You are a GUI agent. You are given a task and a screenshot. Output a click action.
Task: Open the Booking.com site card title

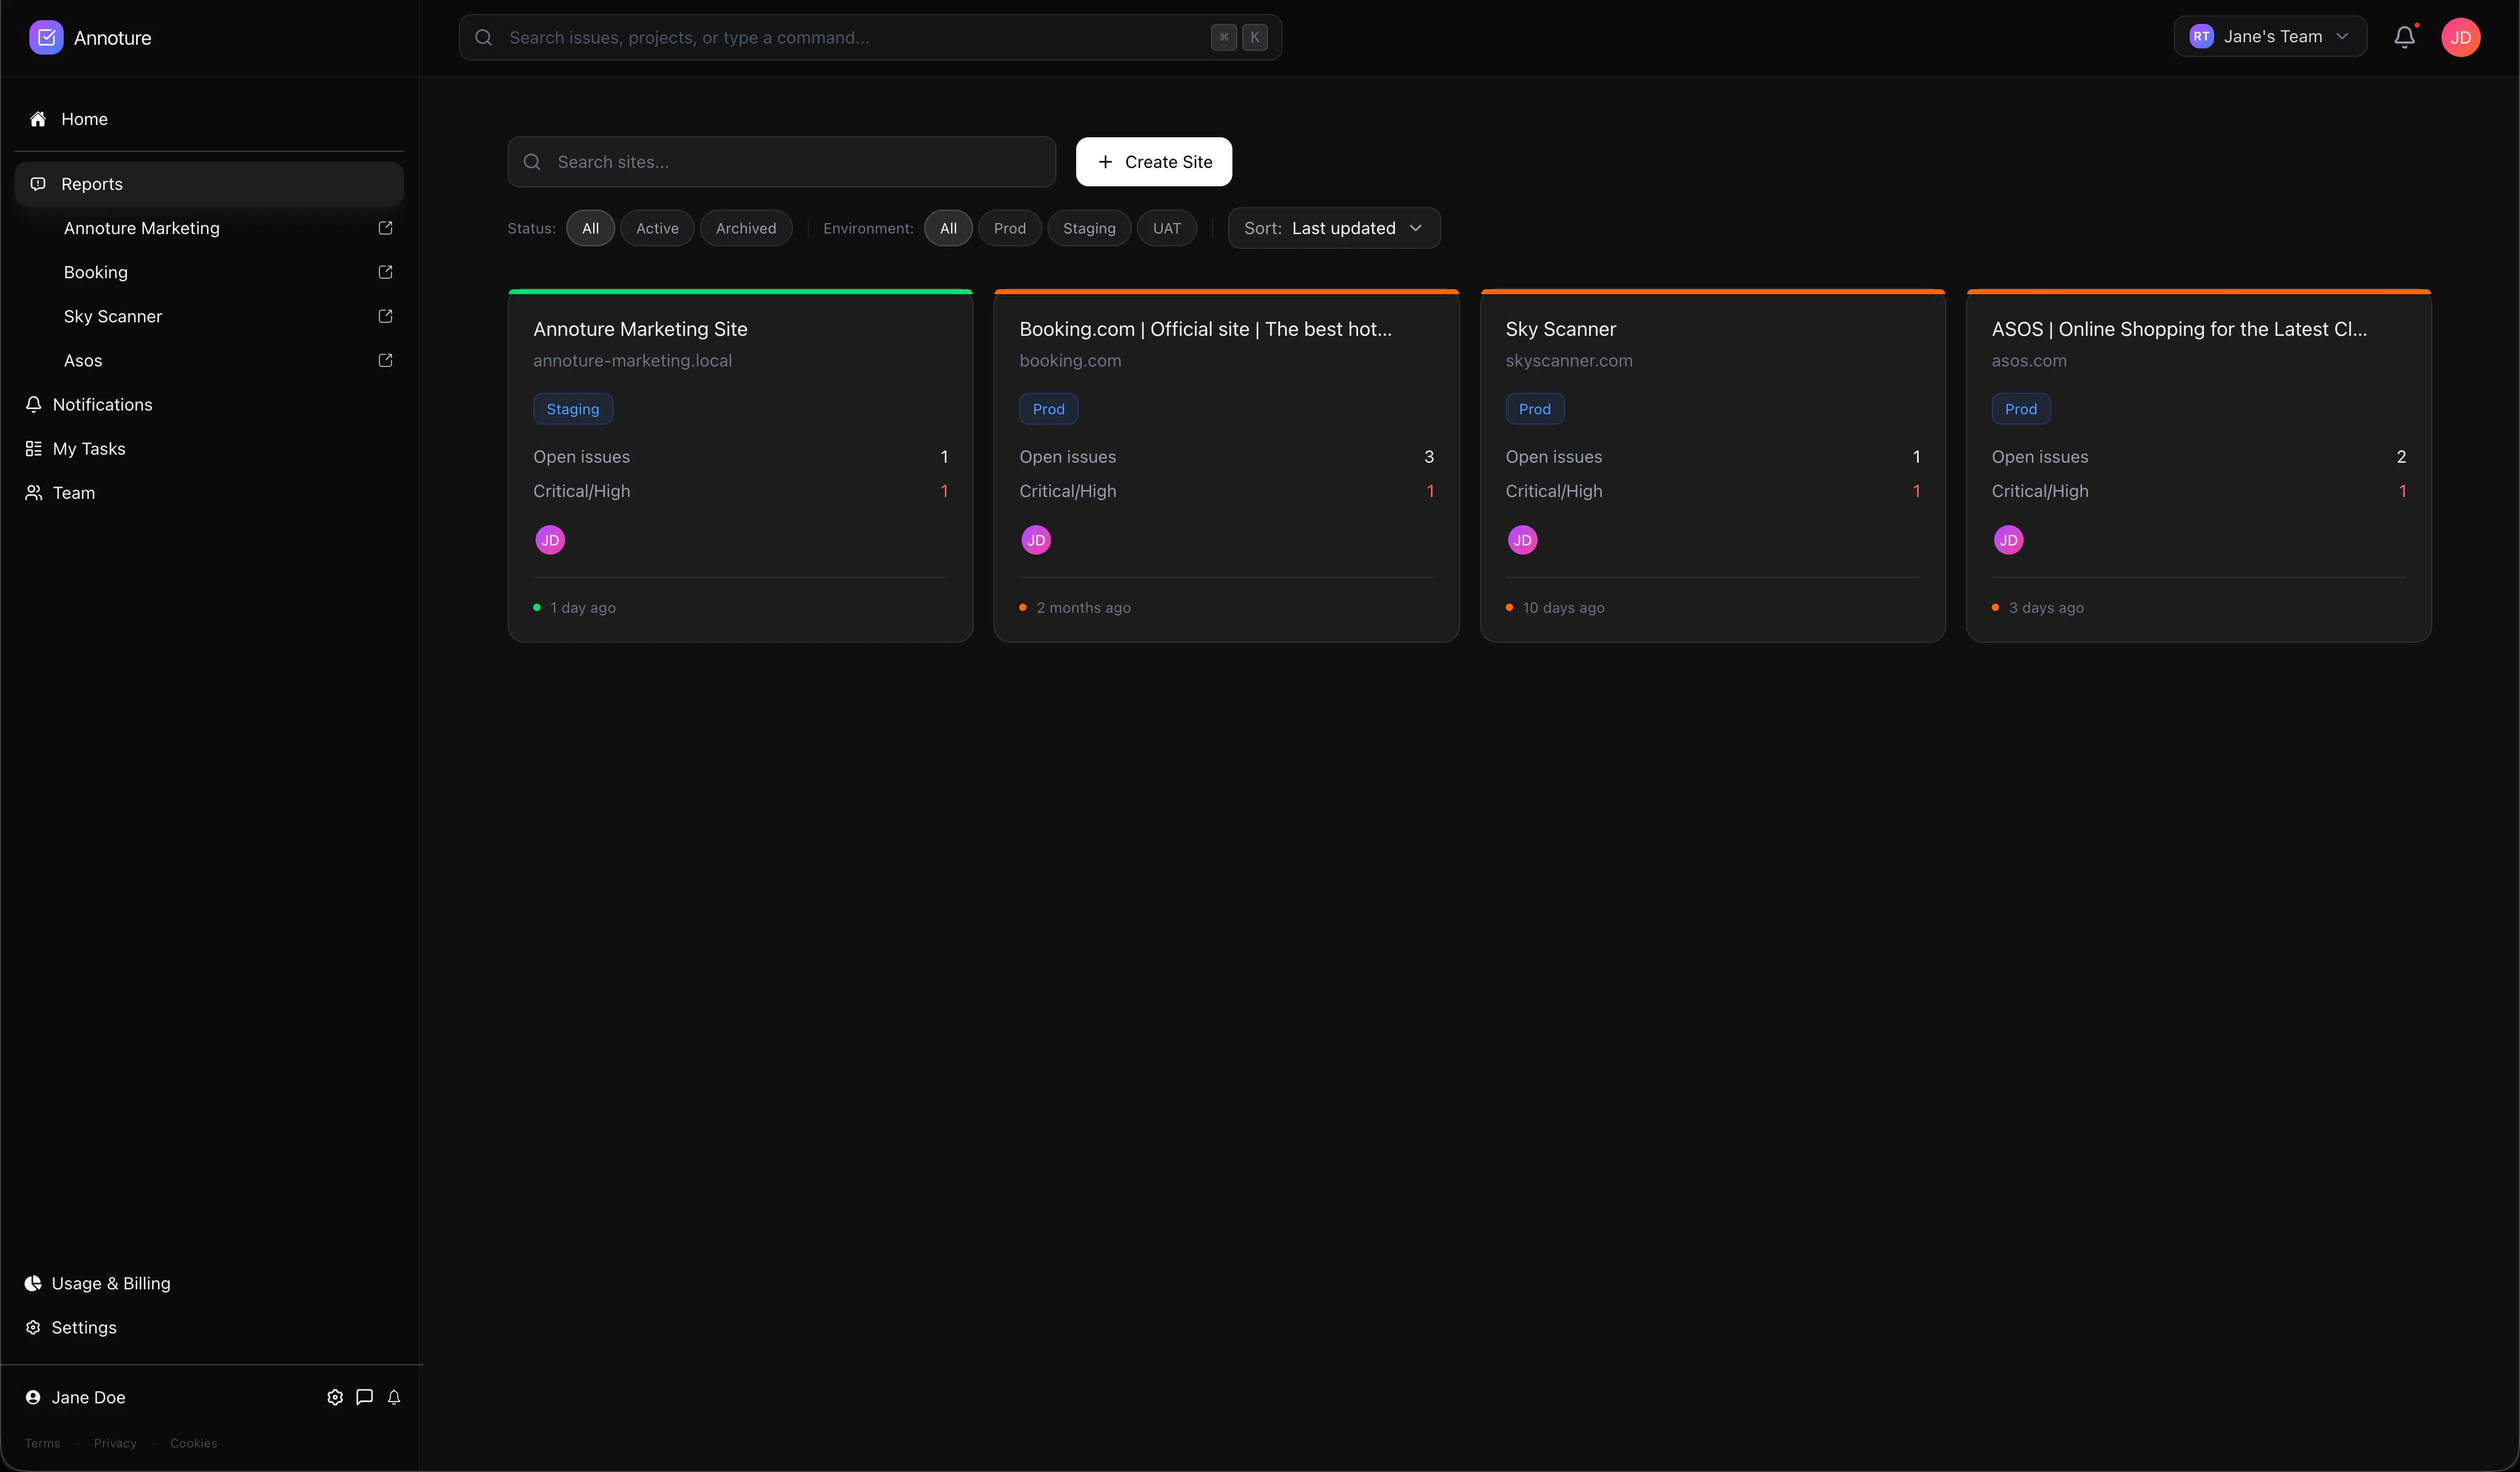(1206, 329)
